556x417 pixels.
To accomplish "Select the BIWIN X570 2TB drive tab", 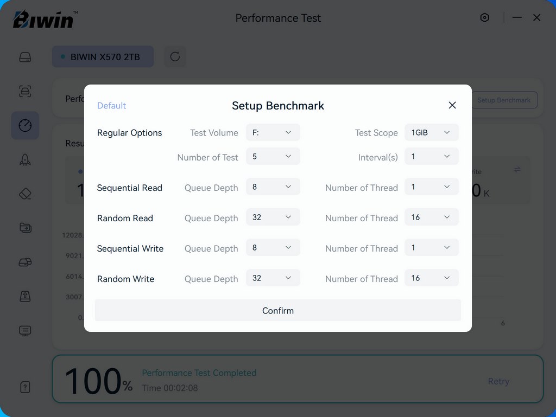I will 103,57.
